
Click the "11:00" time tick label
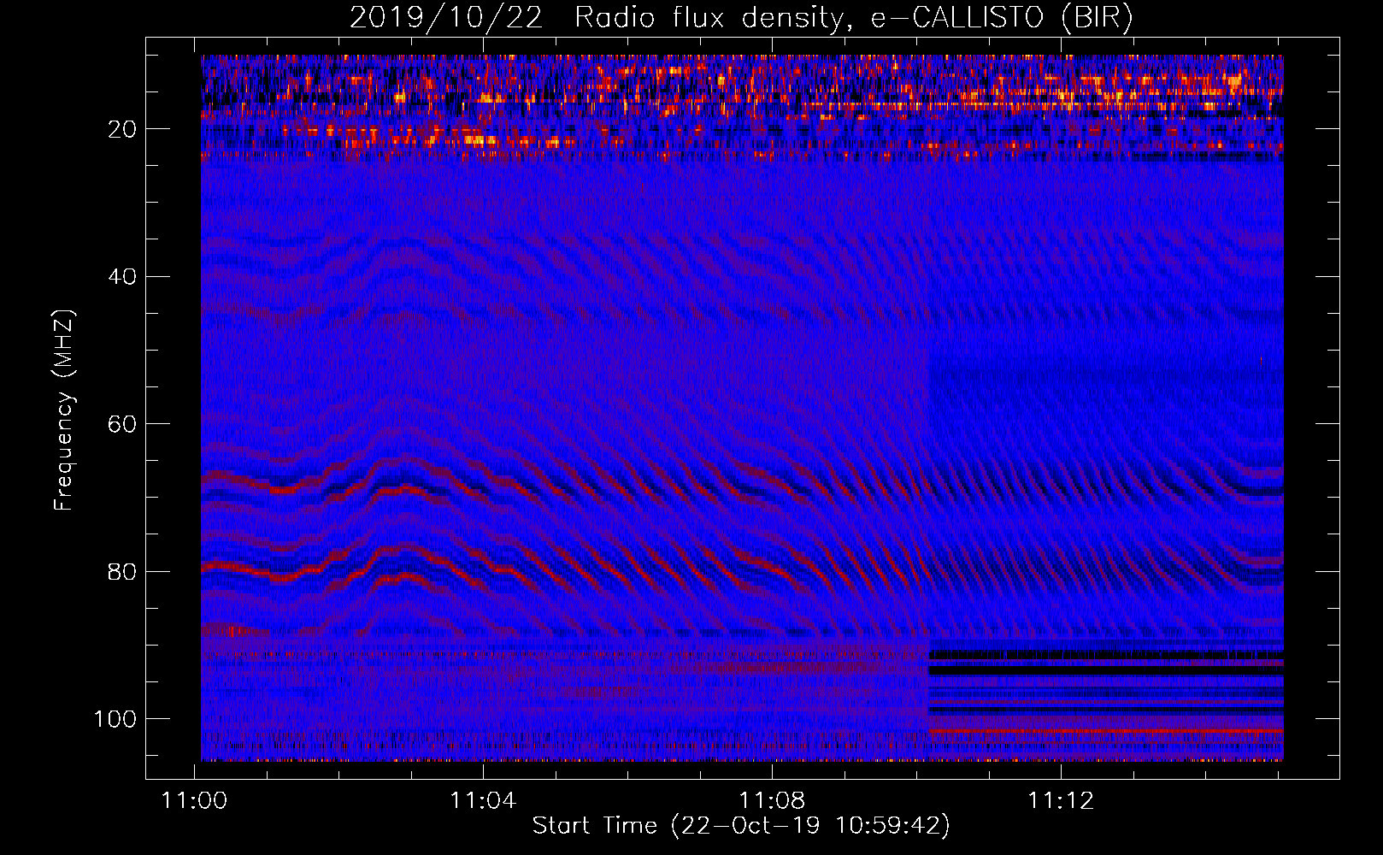pyautogui.click(x=195, y=801)
